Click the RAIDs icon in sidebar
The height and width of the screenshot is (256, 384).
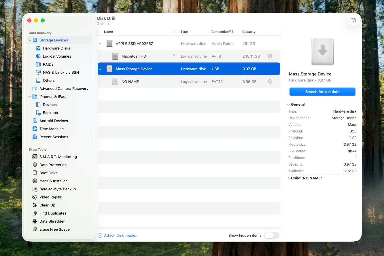[x=38, y=64]
